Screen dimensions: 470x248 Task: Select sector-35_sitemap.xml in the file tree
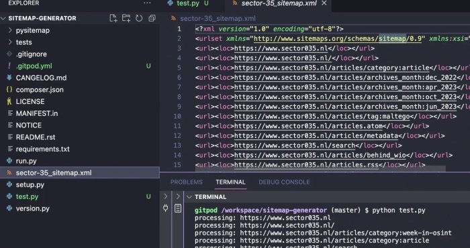54,173
